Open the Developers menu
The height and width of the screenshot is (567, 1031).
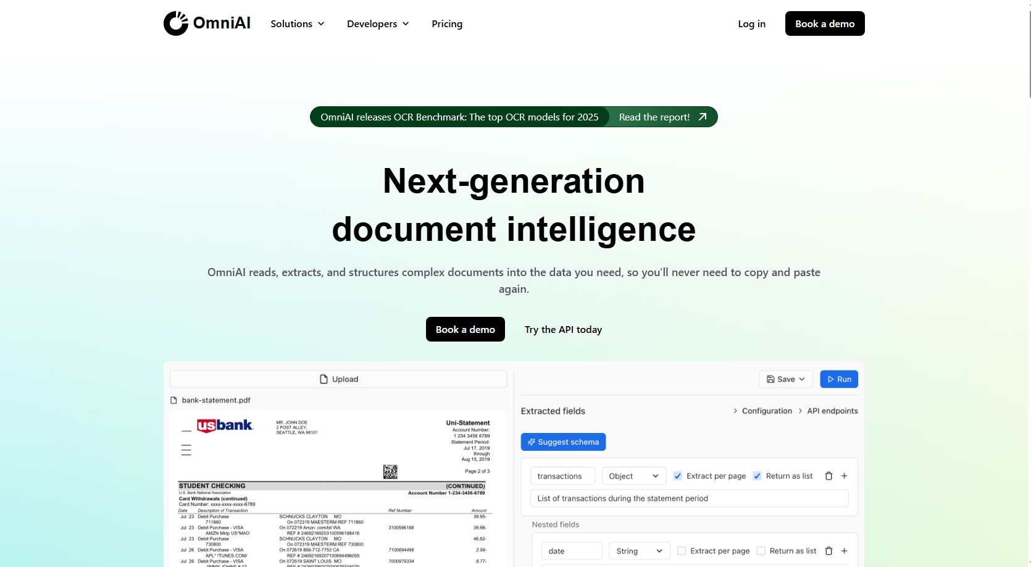[x=378, y=23]
